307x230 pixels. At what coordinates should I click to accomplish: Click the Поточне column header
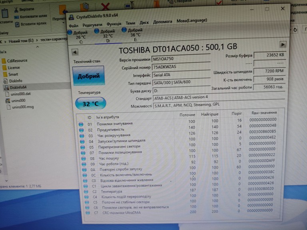point(187,115)
